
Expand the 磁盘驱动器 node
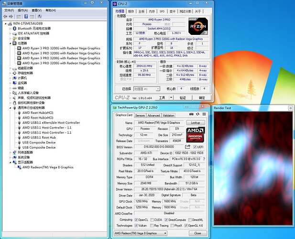point(10,68)
